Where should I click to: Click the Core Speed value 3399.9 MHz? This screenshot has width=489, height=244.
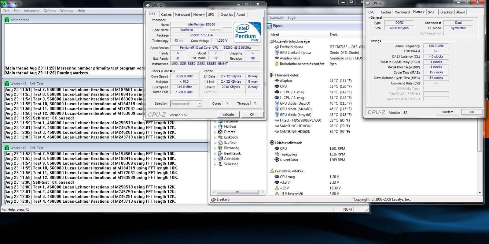(x=184, y=76)
